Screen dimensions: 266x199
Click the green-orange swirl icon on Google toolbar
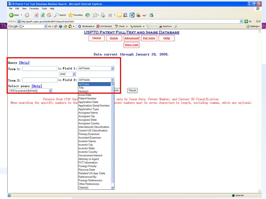[x=65, y=27]
